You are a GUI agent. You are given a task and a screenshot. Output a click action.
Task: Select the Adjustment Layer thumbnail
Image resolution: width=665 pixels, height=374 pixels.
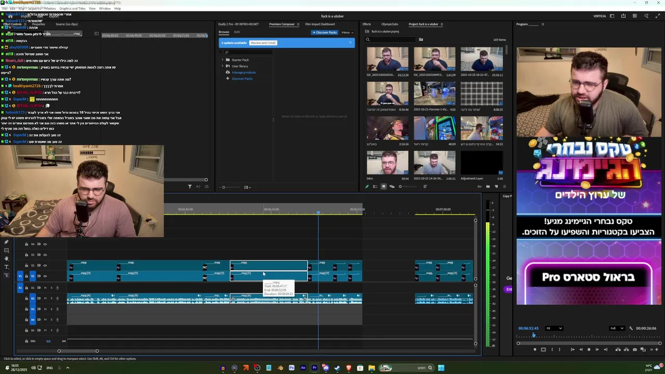[x=482, y=163]
